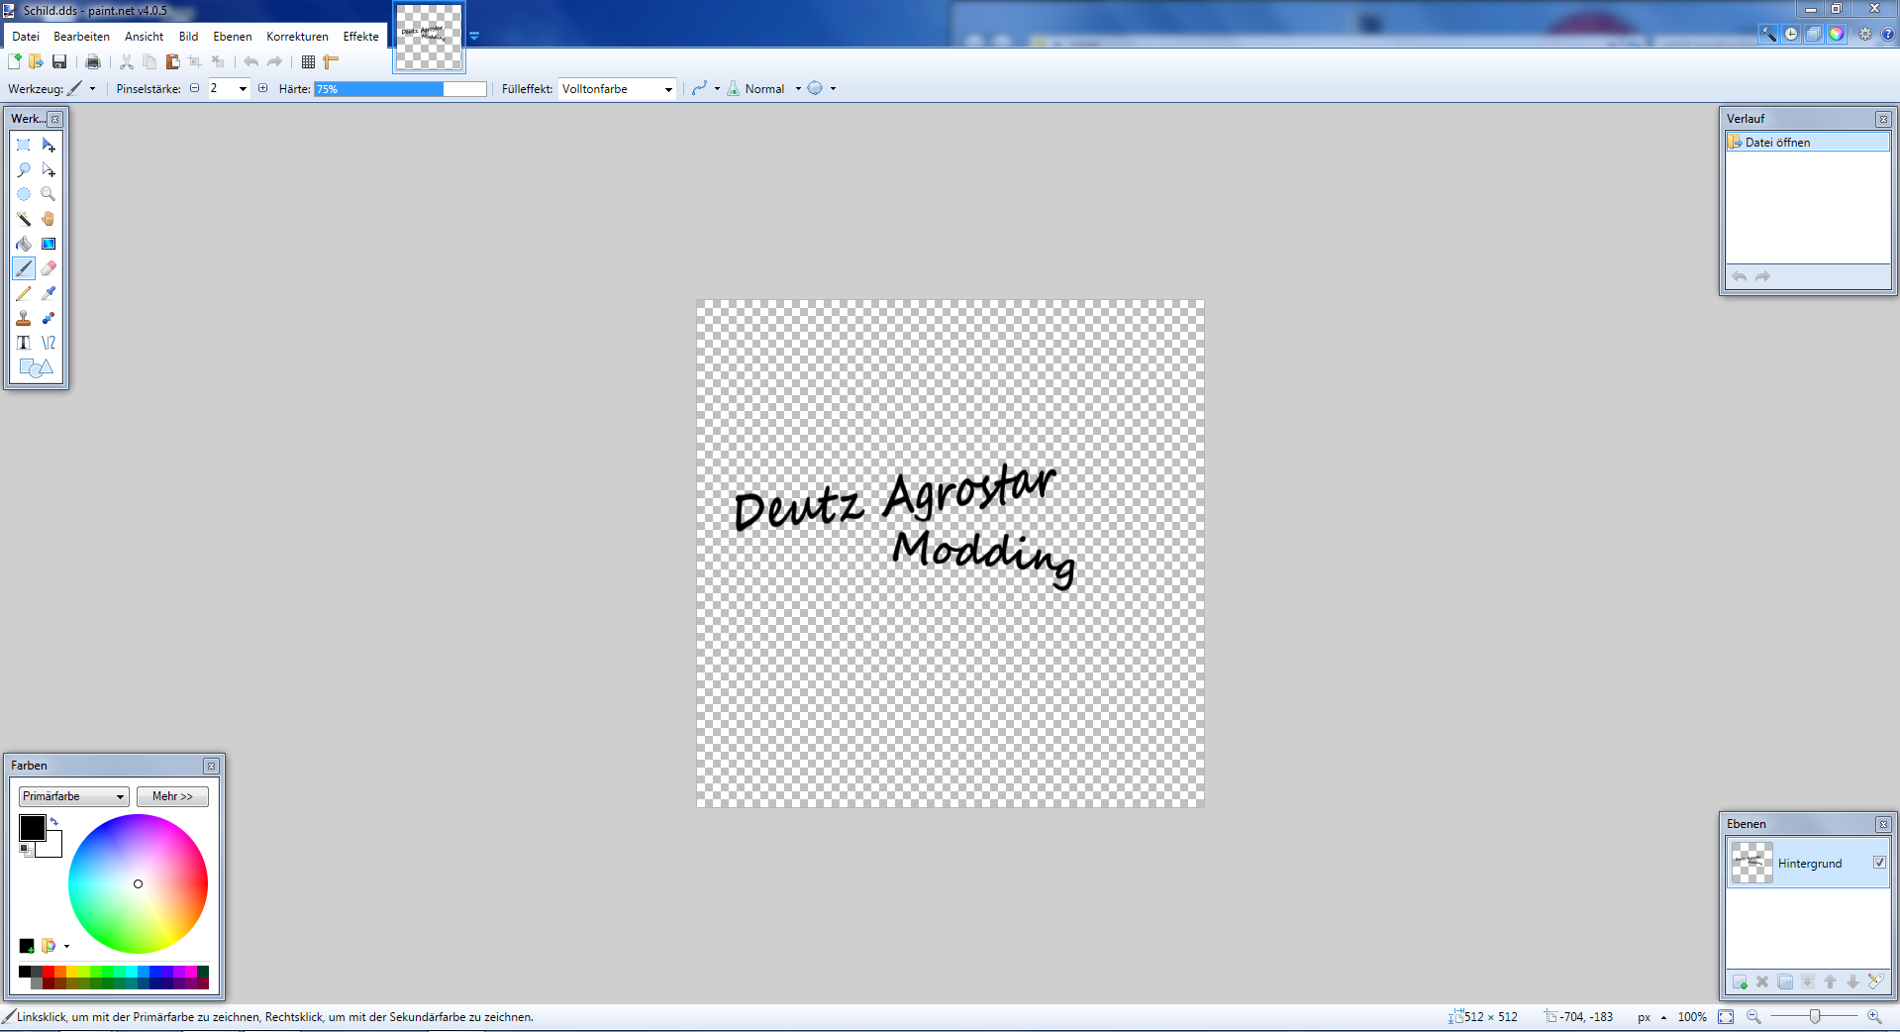This screenshot has width=1900, height=1032.
Task: Toggle the Layers window button at top right
Action: [x=1814, y=34]
